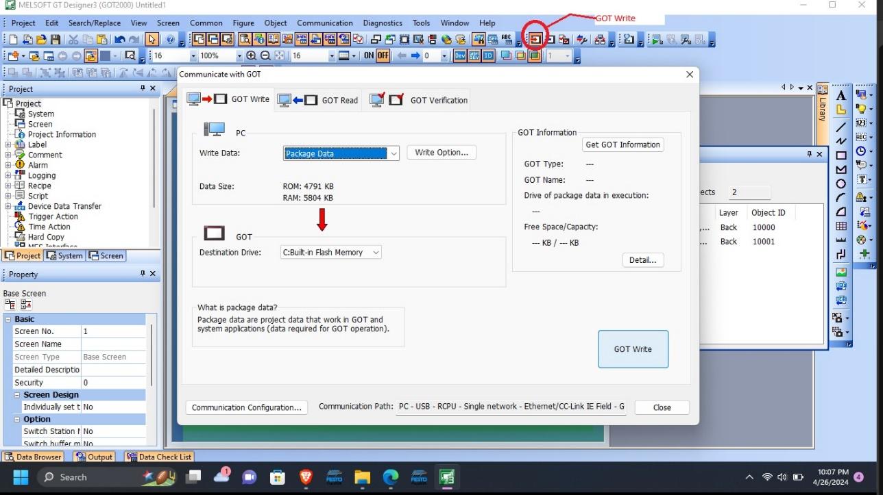Open the Communication menu

324,23
